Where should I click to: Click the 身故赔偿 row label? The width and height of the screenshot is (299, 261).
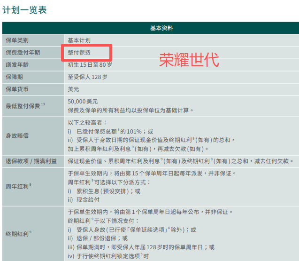(x=17, y=135)
